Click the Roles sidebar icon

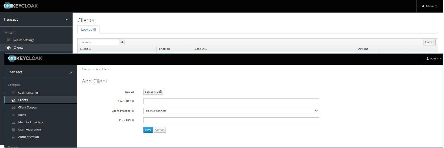click(x=13, y=115)
